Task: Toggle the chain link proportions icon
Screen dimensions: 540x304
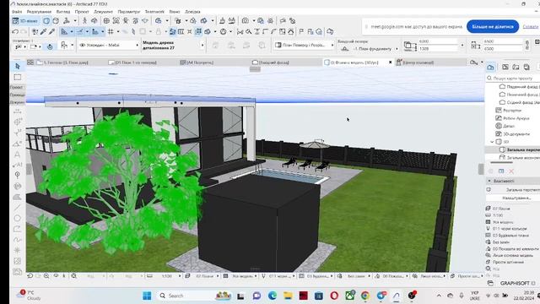Action: tap(526, 45)
